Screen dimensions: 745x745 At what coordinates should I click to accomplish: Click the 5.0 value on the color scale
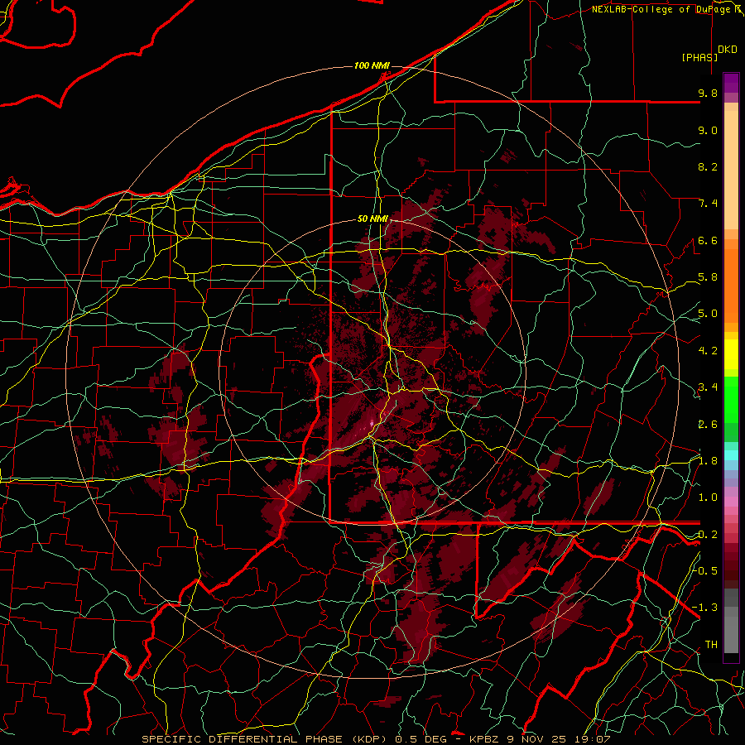tap(708, 314)
